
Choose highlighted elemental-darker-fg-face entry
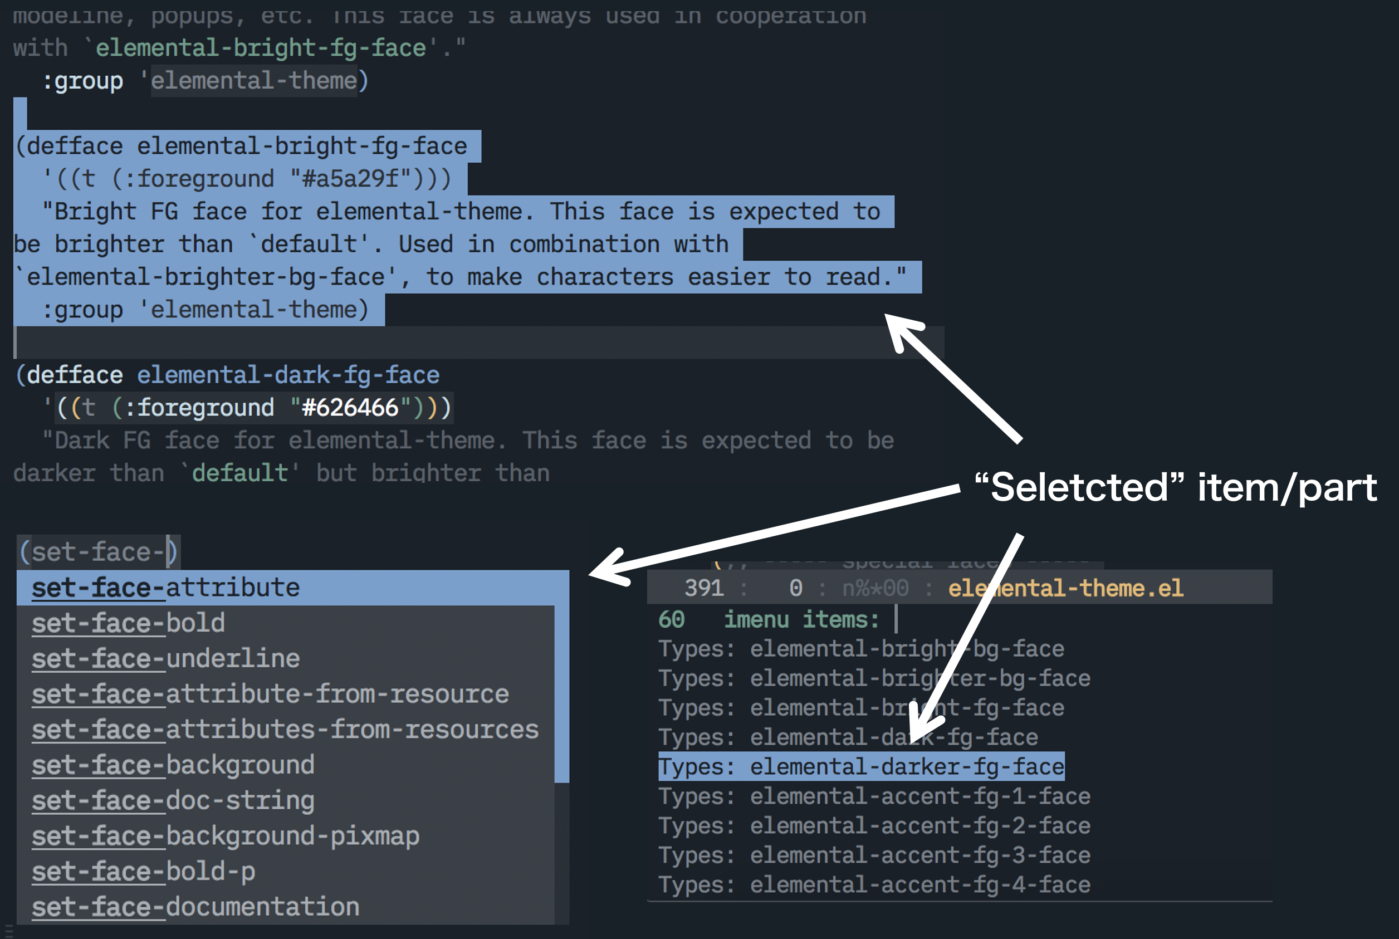pyautogui.click(x=861, y=766)
